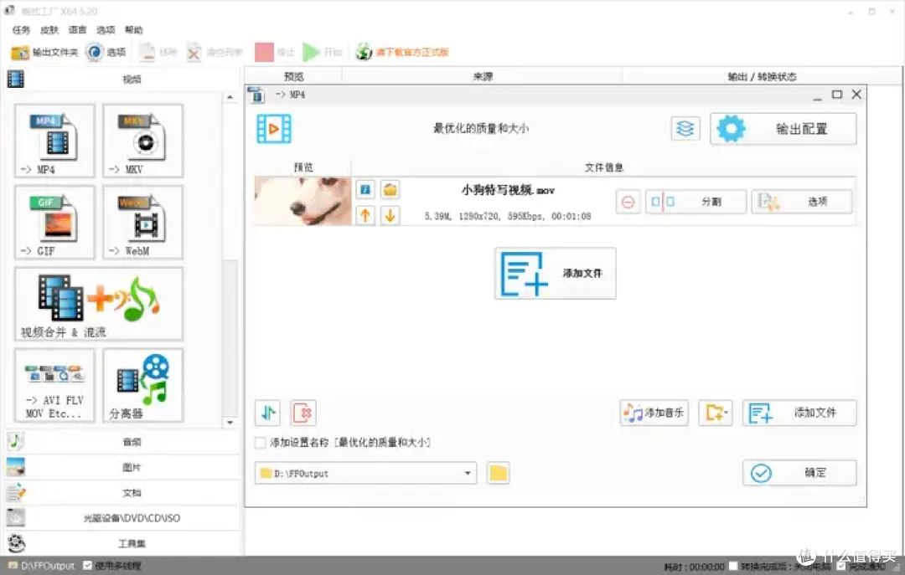This screenshot has width=905, height=575.
Task: Click the 选项 toolbar button with blue icon
Action: click(x=106, y=53)
